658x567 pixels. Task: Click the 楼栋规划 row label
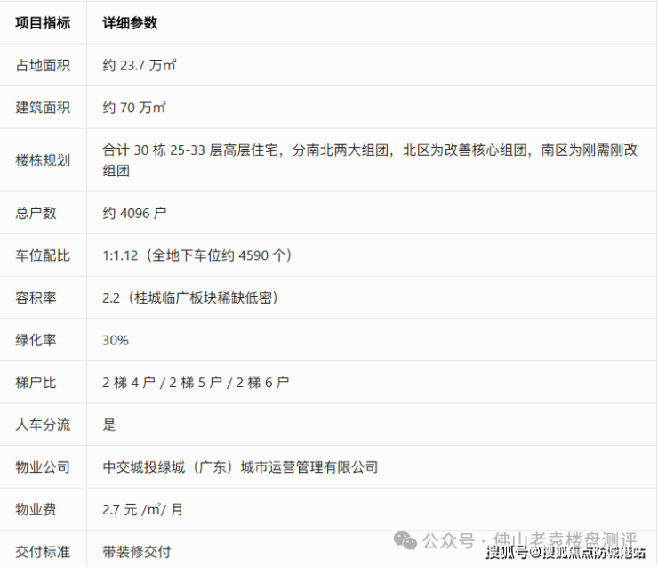(x=43, y=160)
